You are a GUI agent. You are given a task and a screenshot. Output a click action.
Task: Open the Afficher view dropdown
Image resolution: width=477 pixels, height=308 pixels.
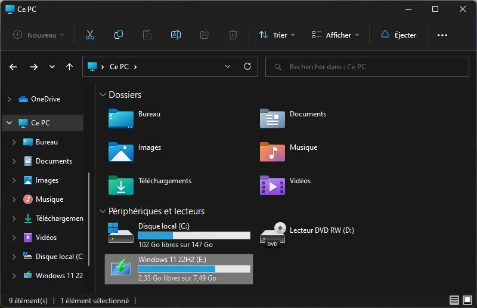335,35
